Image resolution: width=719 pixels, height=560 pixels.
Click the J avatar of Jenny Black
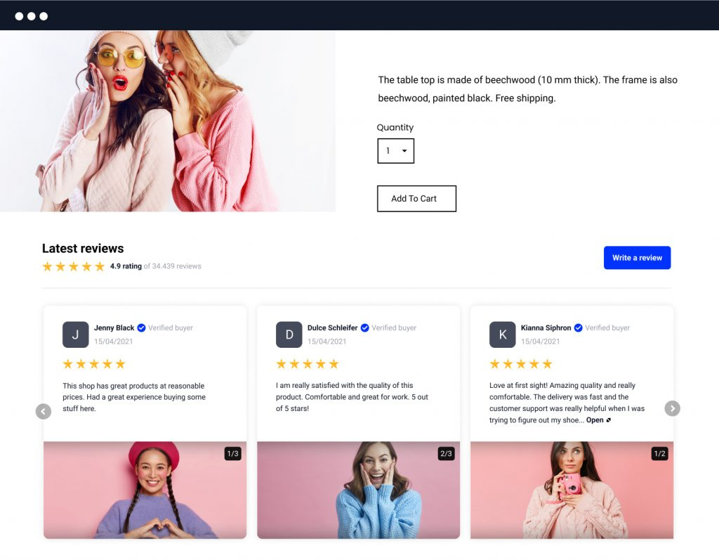pos(75,334)
